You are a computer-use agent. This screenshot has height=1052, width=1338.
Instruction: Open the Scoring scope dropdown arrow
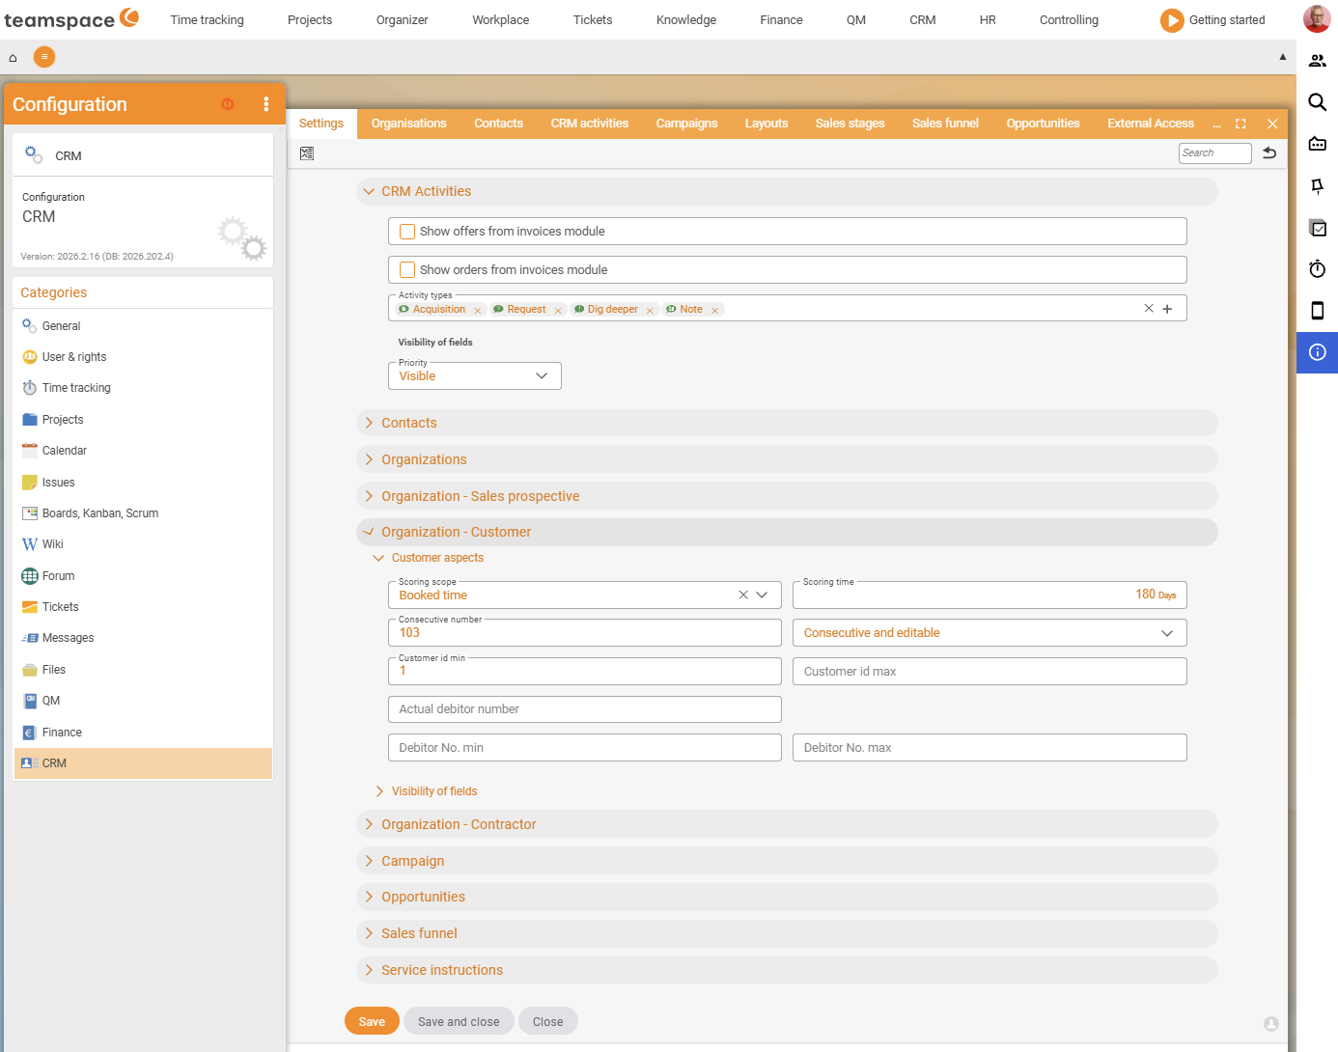[763, 595]
